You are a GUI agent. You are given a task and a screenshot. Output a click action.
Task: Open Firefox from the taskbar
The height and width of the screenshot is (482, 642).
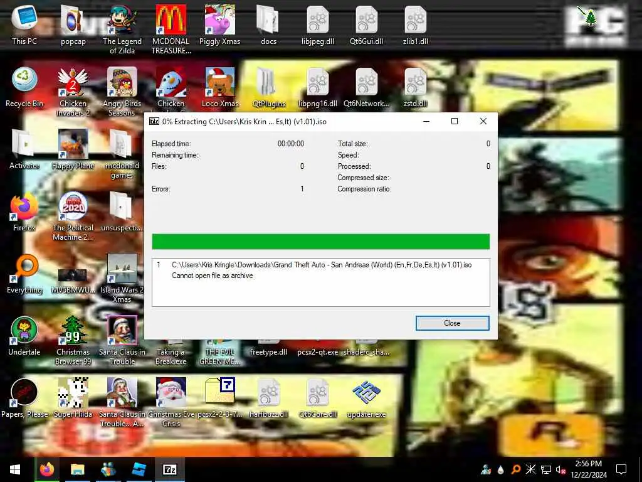(46, 469)
